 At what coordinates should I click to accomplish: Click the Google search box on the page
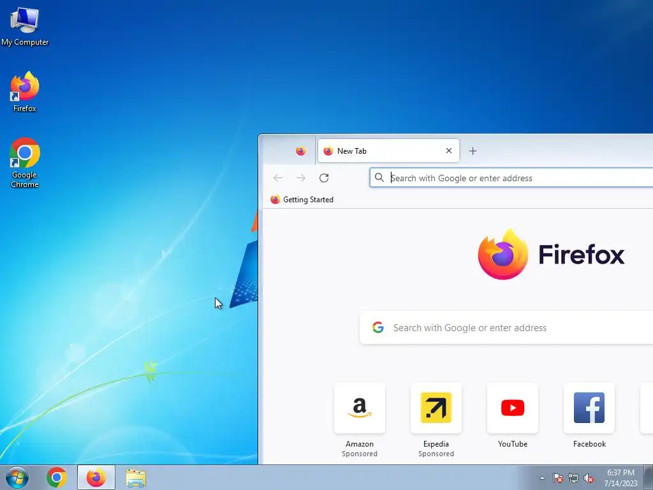506,327
